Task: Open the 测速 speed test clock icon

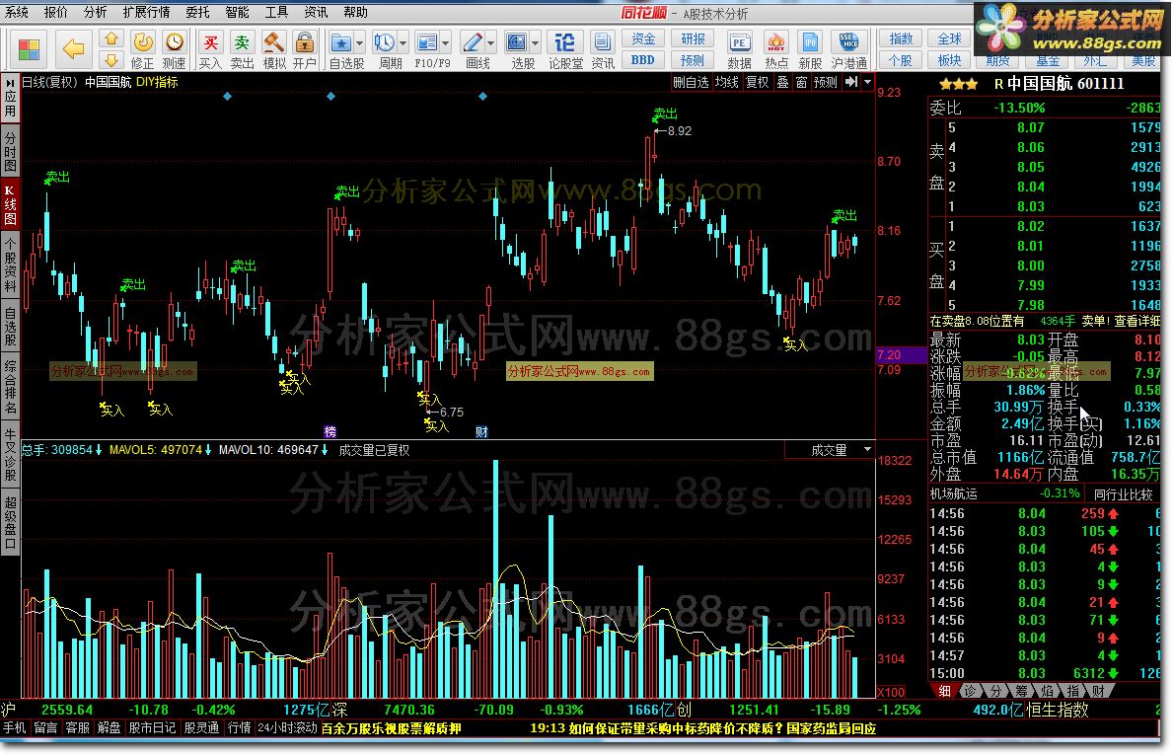Action: [175, 49]
